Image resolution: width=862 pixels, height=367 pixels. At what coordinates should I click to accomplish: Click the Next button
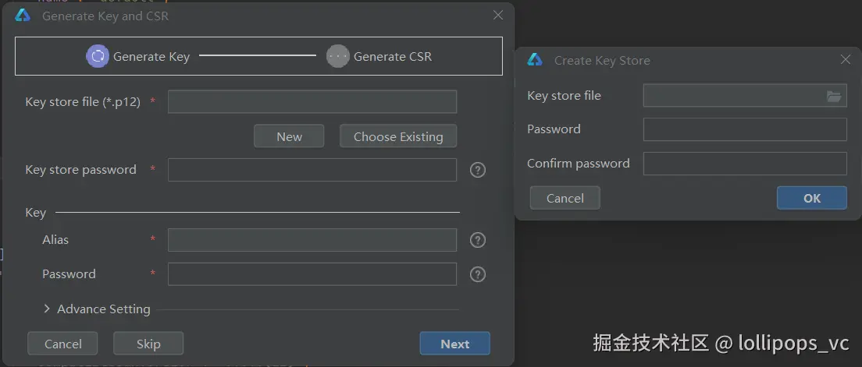tap(454, 344)
